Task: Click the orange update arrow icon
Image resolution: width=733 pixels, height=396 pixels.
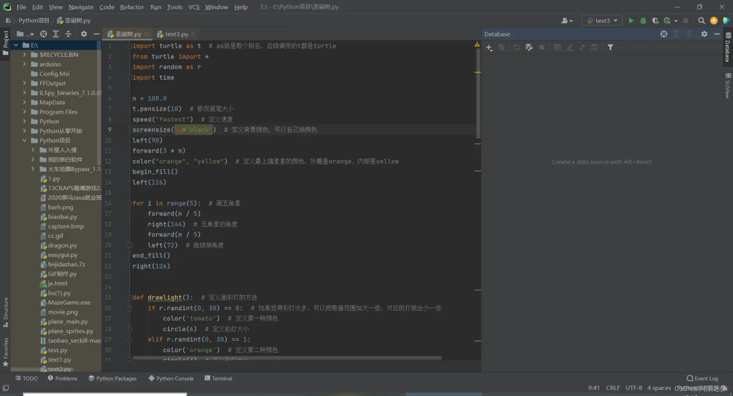Action: coord(713,20)
